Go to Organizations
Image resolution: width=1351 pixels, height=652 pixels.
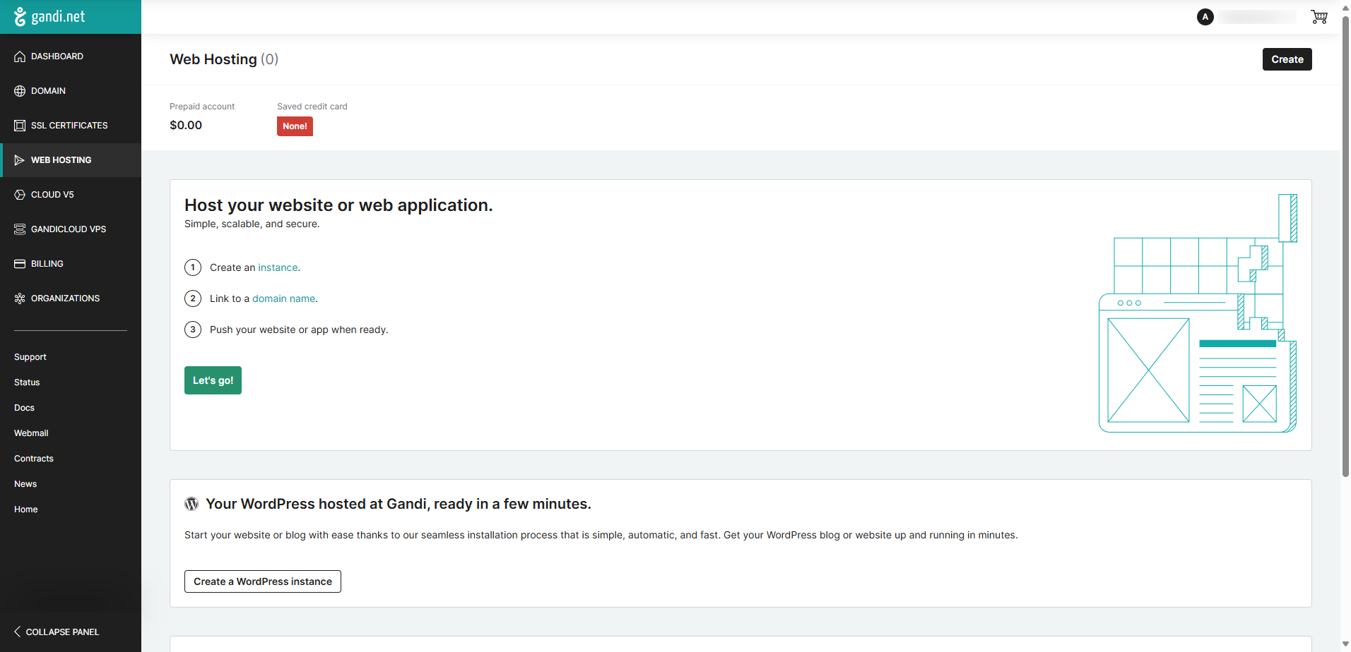tap(71, 298)
